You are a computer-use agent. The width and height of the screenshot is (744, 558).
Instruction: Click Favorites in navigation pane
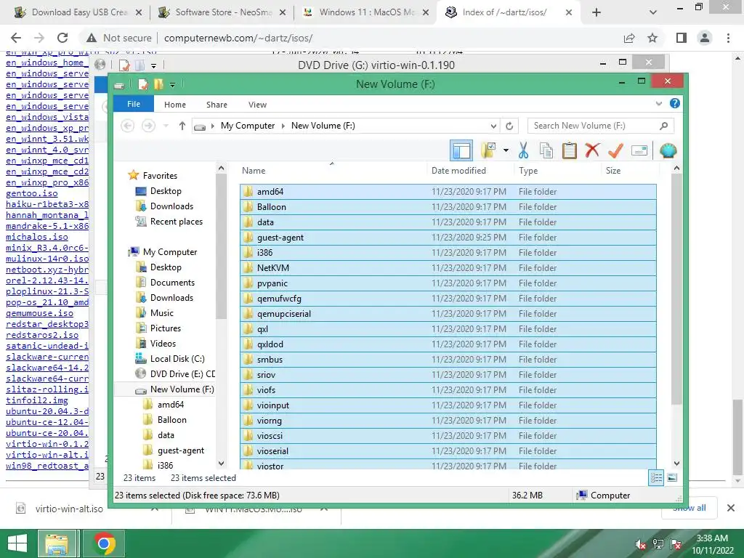pyautogui.click(x=160, y=176)
